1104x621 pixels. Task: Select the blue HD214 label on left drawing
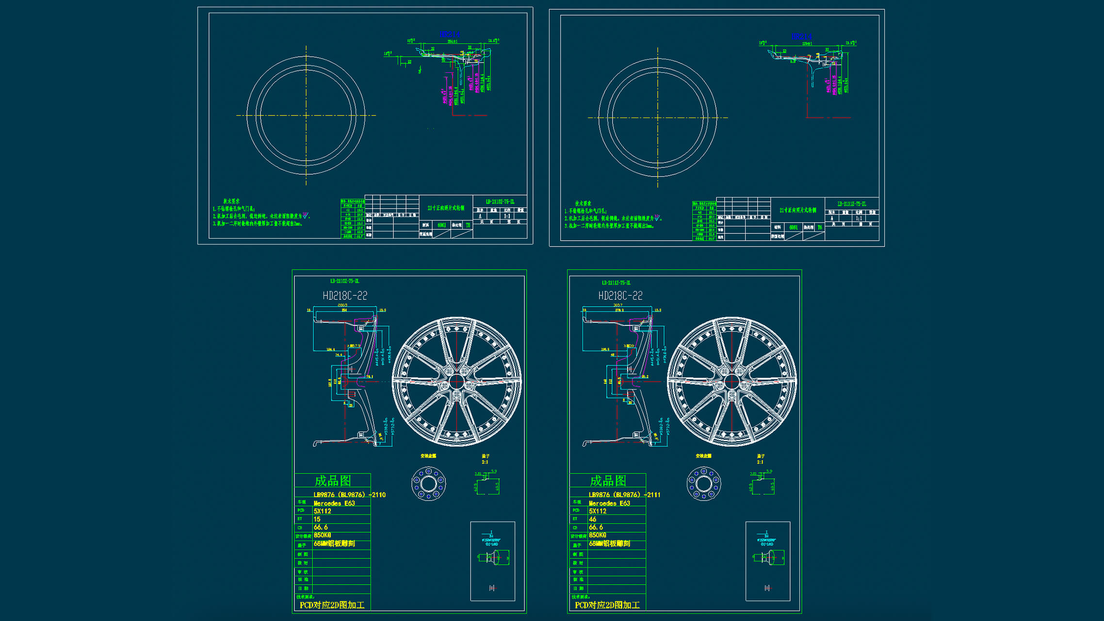(x=449, y=34)
